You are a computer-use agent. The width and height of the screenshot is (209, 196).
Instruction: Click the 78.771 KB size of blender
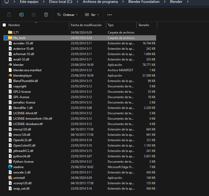149,65
